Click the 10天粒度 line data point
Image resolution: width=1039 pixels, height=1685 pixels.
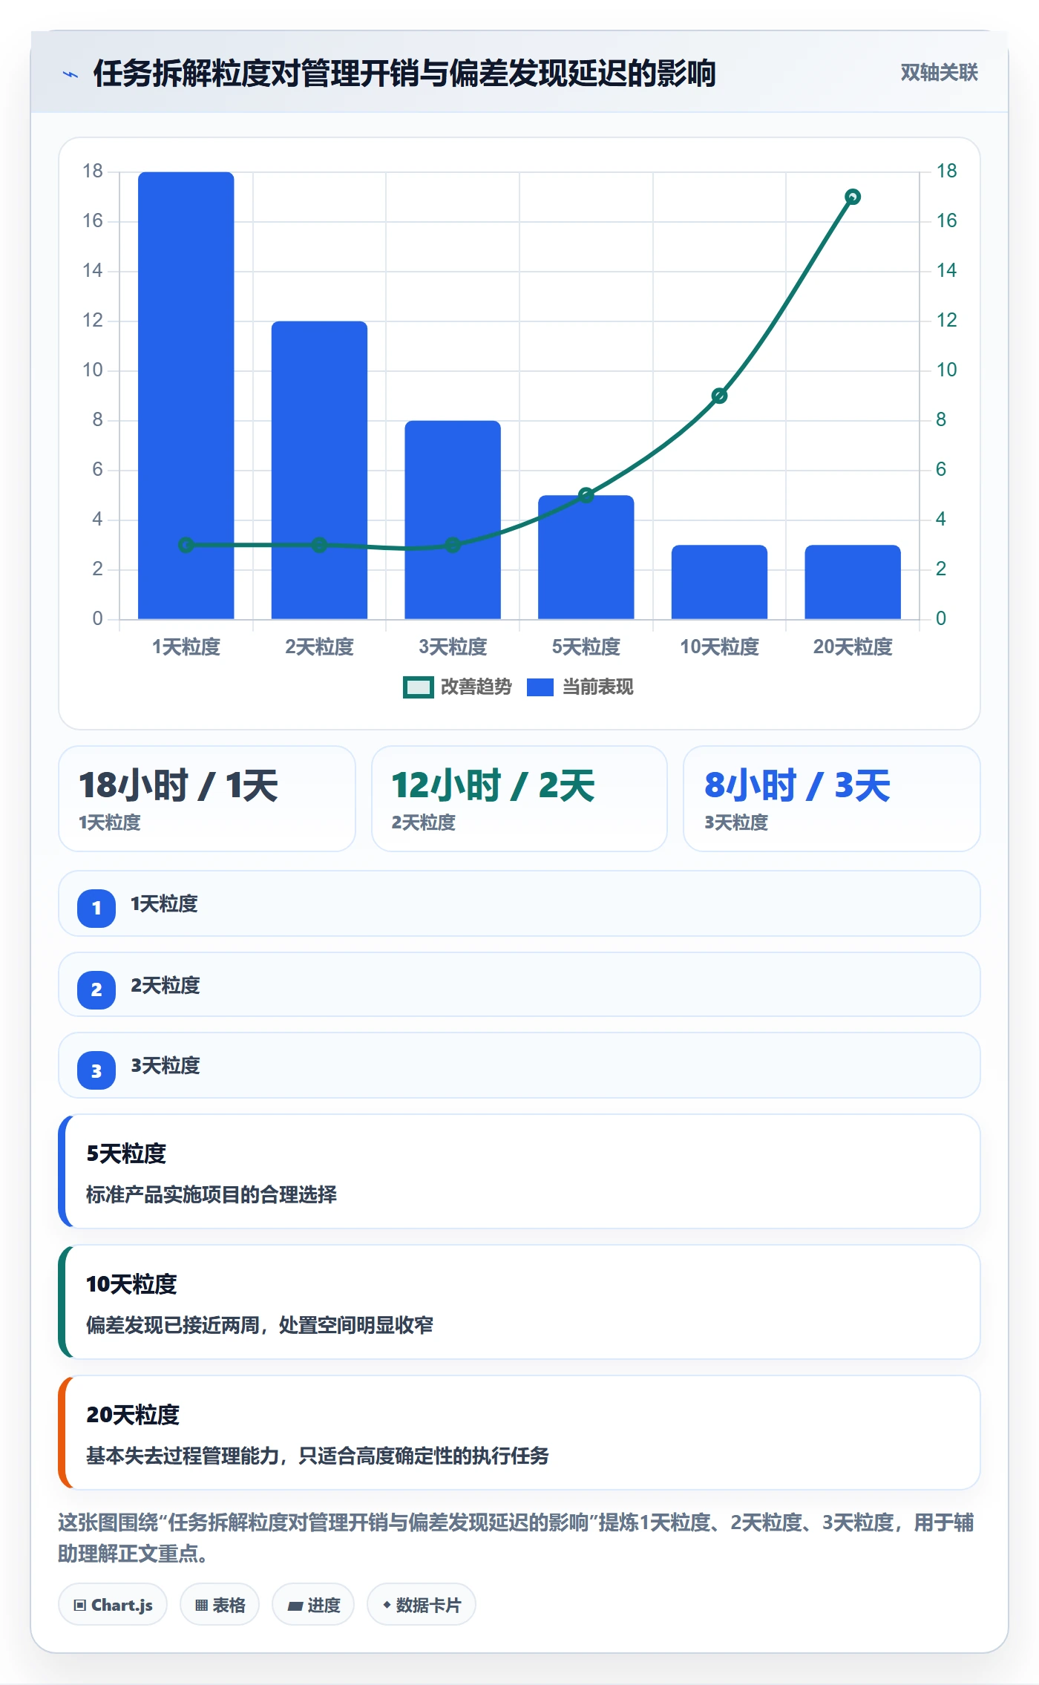pos(719,396)
